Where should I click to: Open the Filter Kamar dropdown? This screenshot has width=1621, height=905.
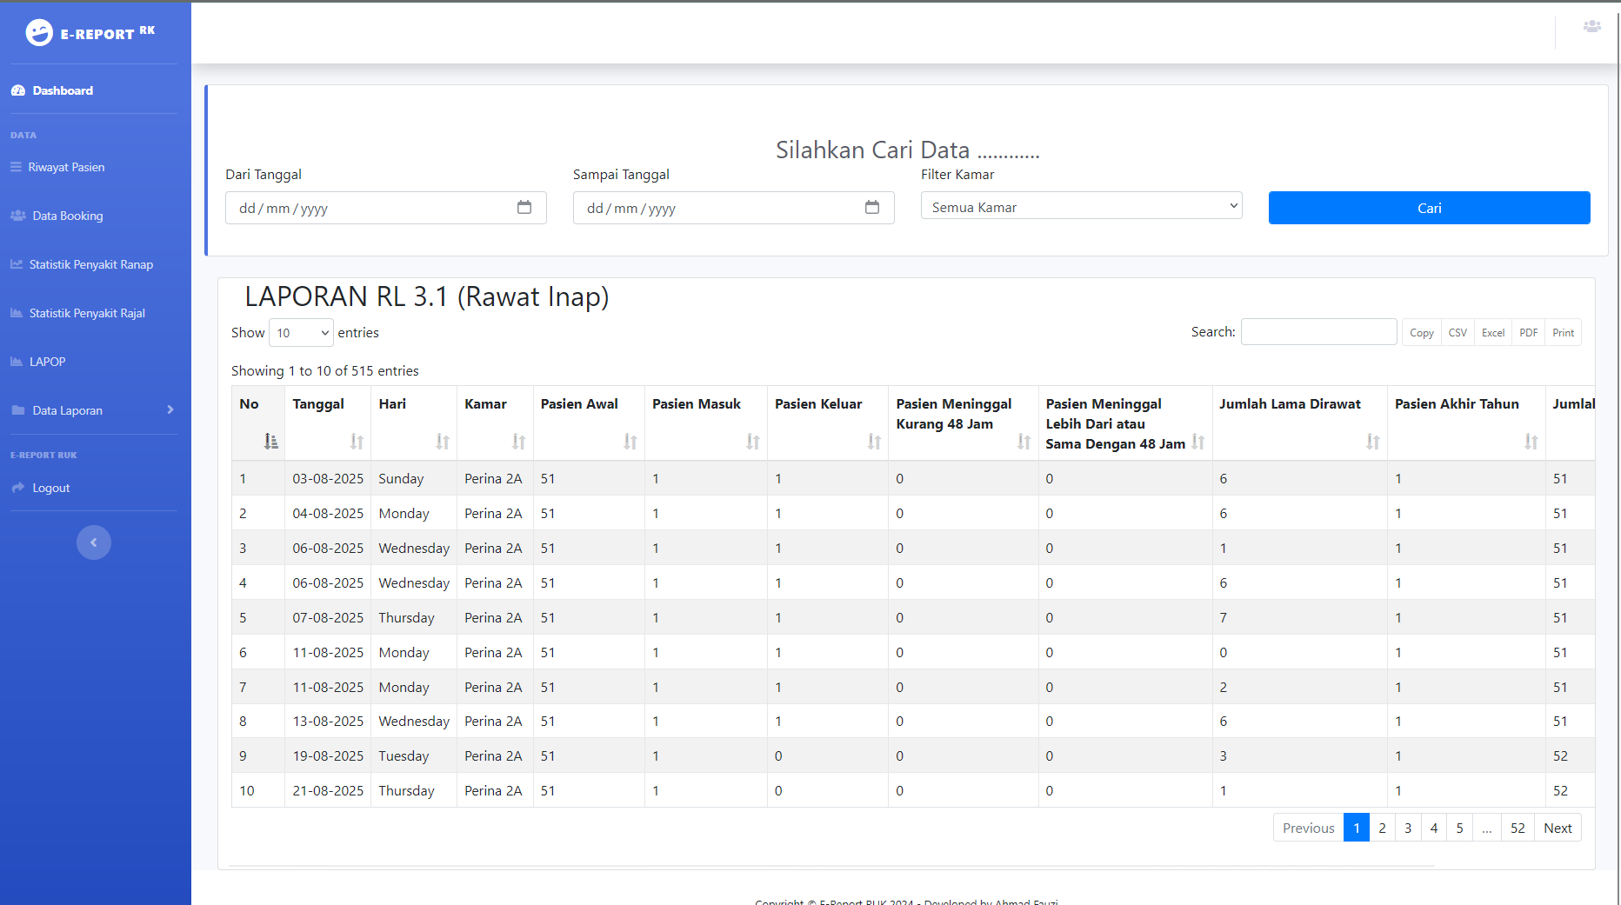pos(1081,207)
